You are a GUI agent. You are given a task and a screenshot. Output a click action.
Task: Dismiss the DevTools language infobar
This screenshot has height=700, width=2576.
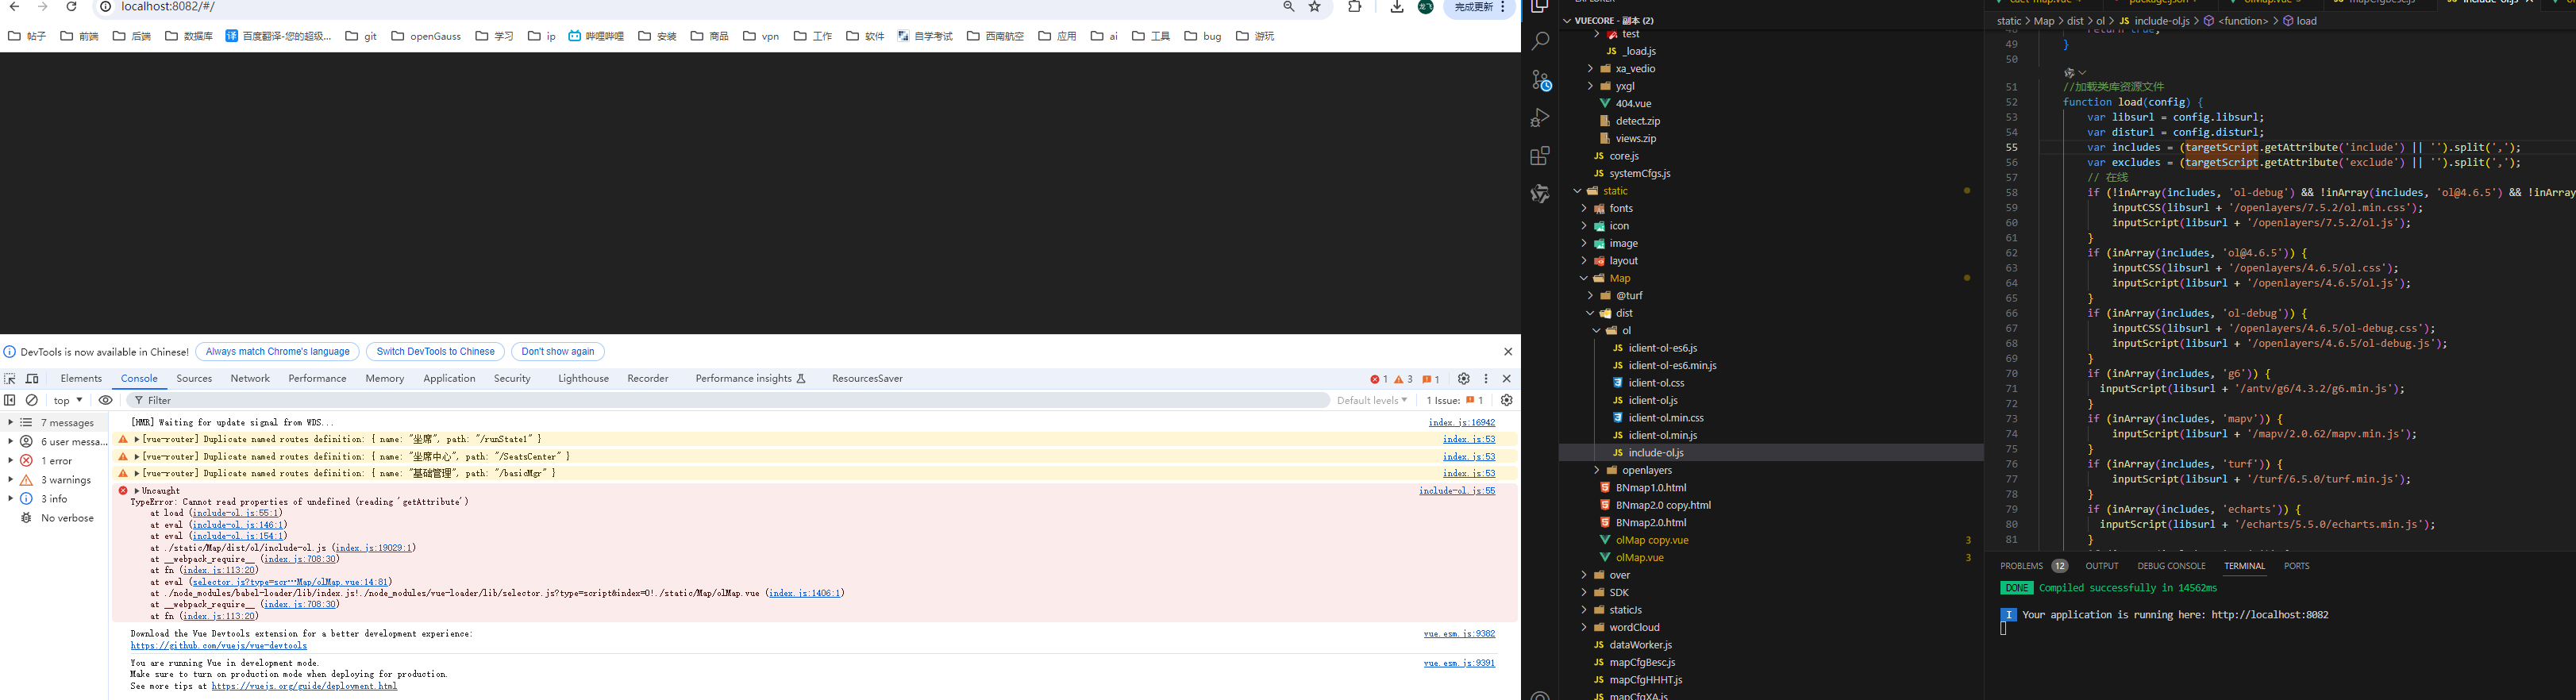click(1508, 352)
